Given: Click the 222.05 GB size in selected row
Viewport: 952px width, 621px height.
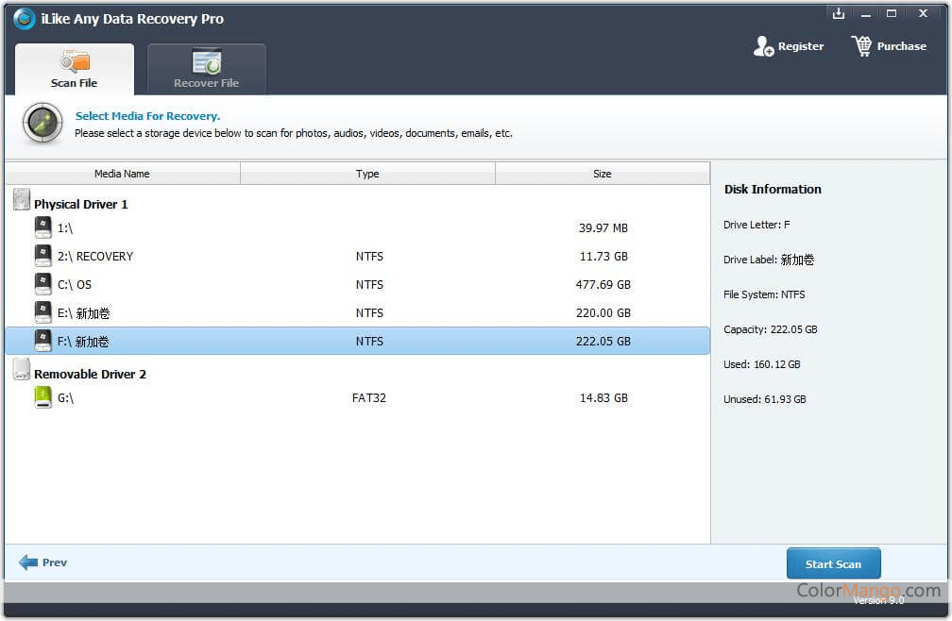Looking at the screenshot, I should tap(603, 342).
